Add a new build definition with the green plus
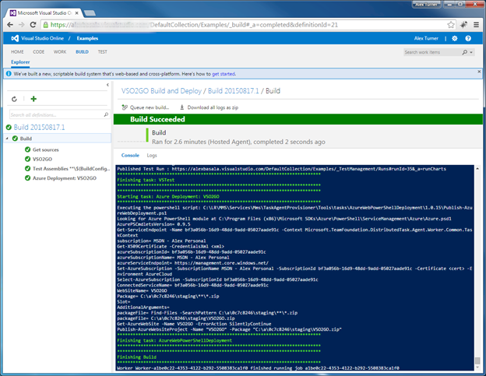This screenshot has height=376, width=486. (x=33, y=99)
